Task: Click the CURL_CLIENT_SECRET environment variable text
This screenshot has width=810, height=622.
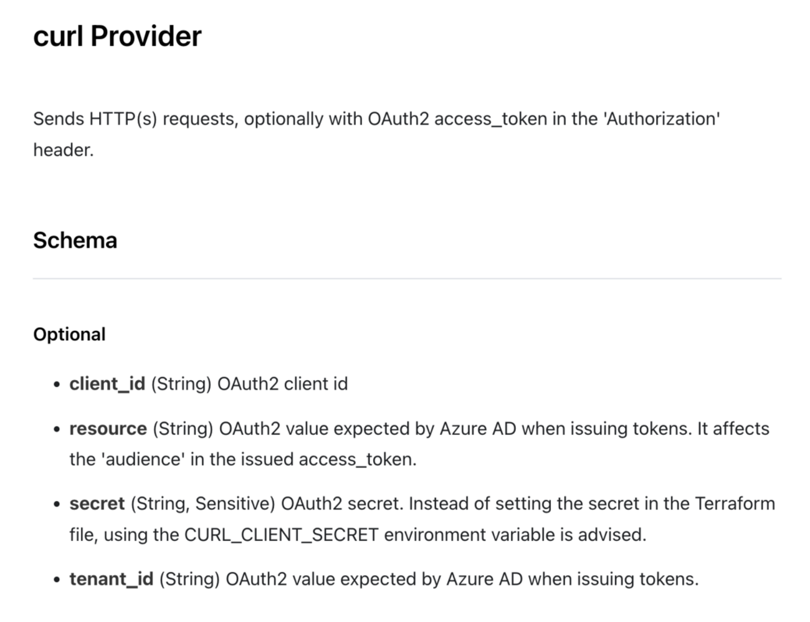Action: 282,535
